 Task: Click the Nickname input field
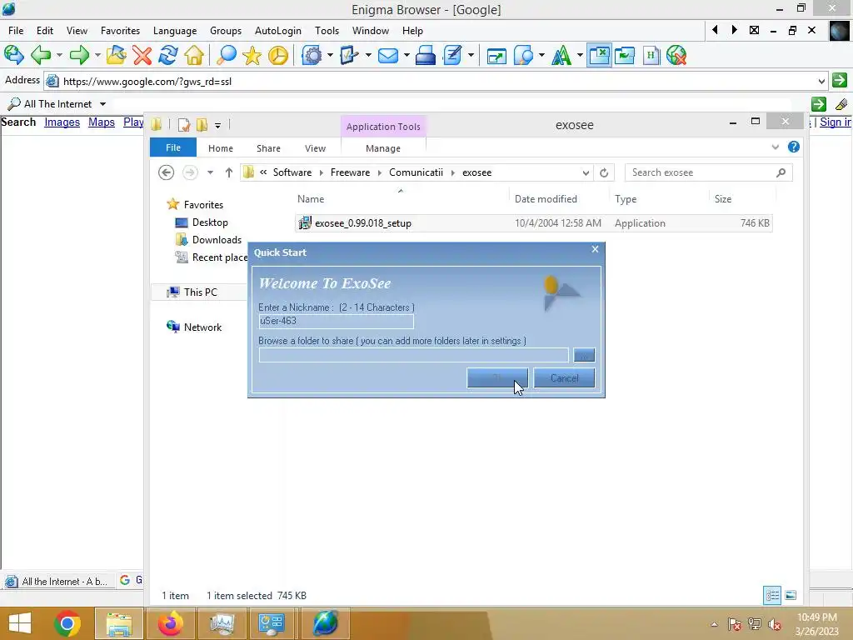(x=336, y=321)
